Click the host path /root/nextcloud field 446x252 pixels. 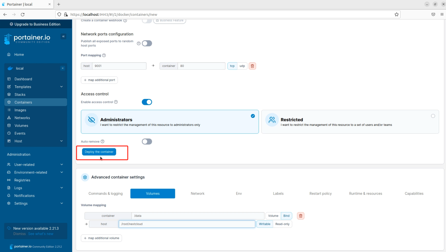coord(187,224)
